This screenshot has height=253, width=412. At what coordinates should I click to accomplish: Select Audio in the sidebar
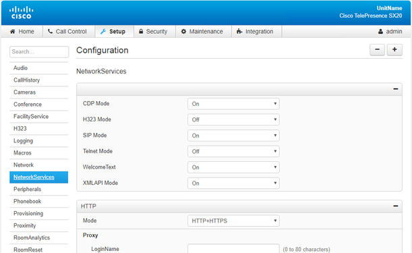tap(39, 68)
